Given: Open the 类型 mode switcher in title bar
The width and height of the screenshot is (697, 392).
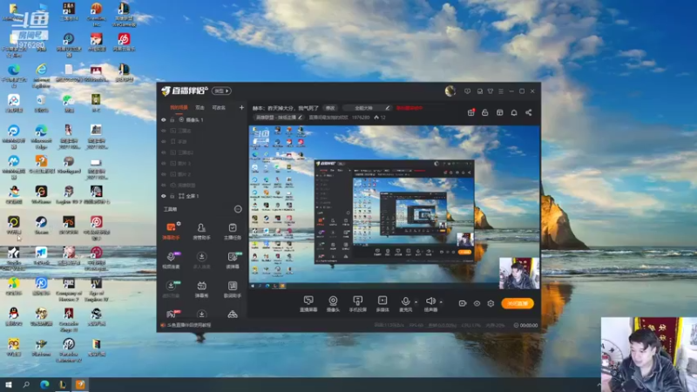Looking at the screenshot, I should tap(221, 91).
